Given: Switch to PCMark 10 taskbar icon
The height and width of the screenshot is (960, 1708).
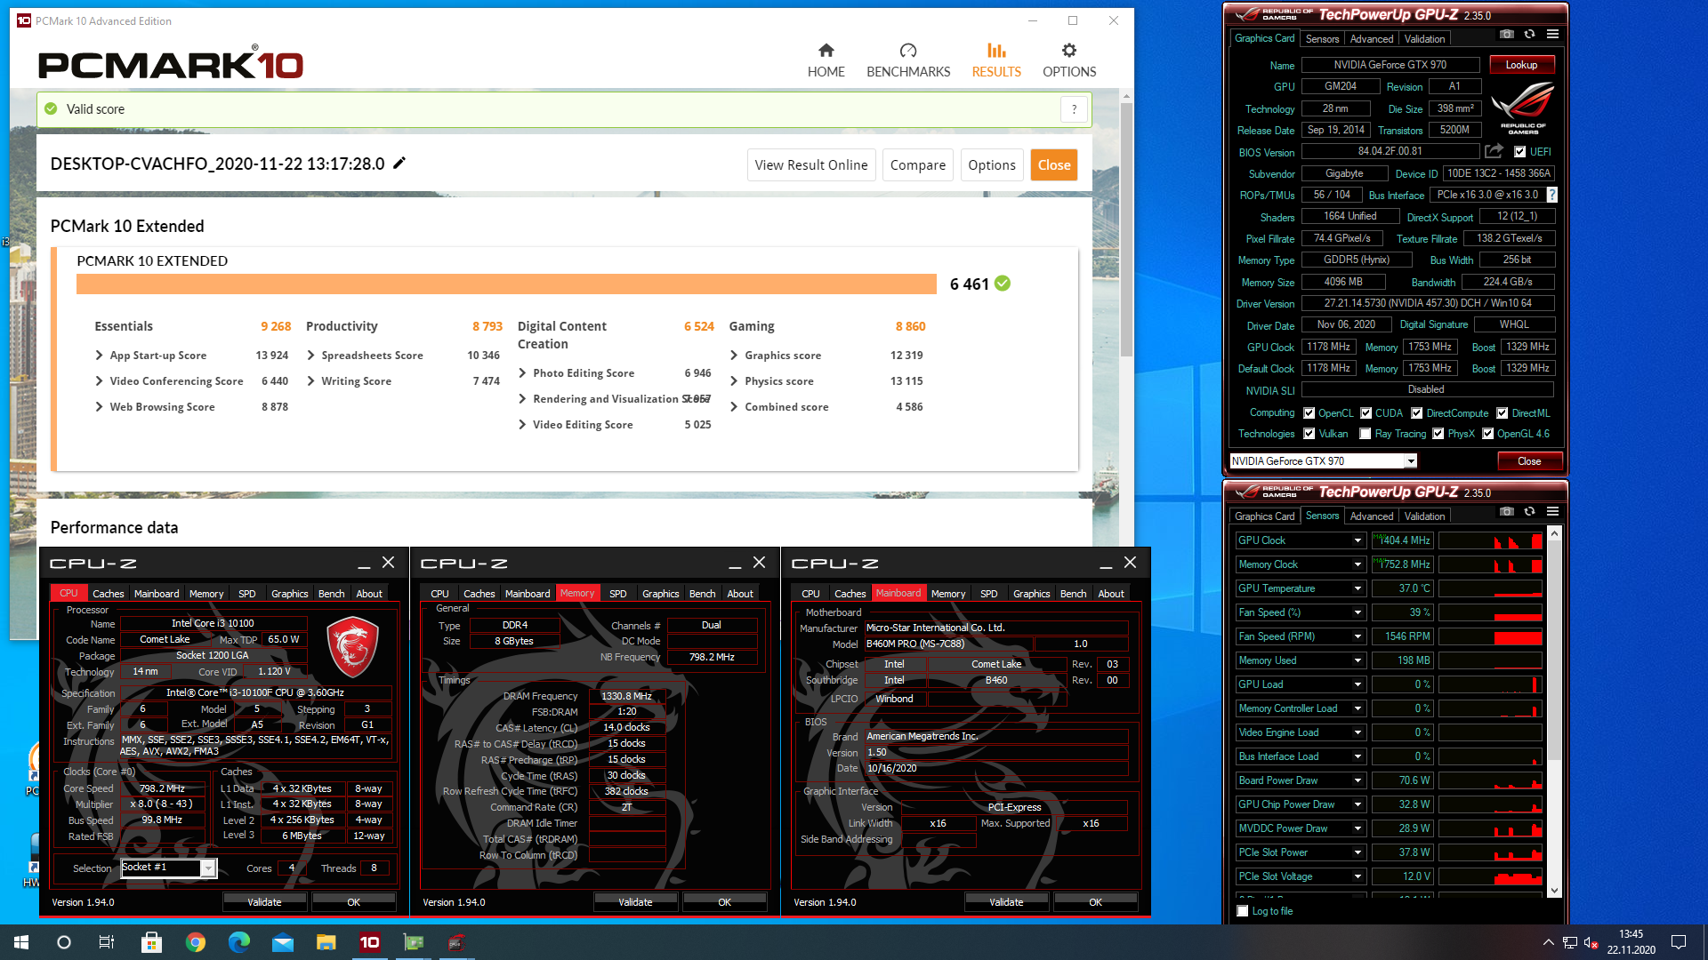Looking at the screenshot, I should (x=369, y=942).
